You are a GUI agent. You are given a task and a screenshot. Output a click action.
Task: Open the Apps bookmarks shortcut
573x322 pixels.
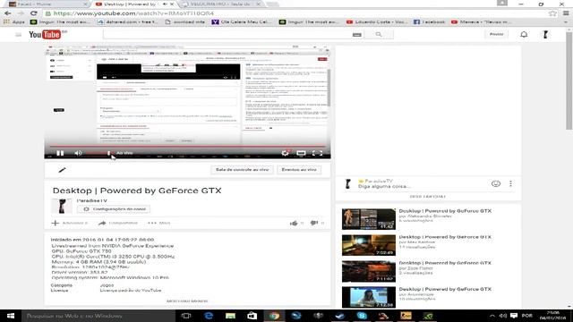coord(14,21)
